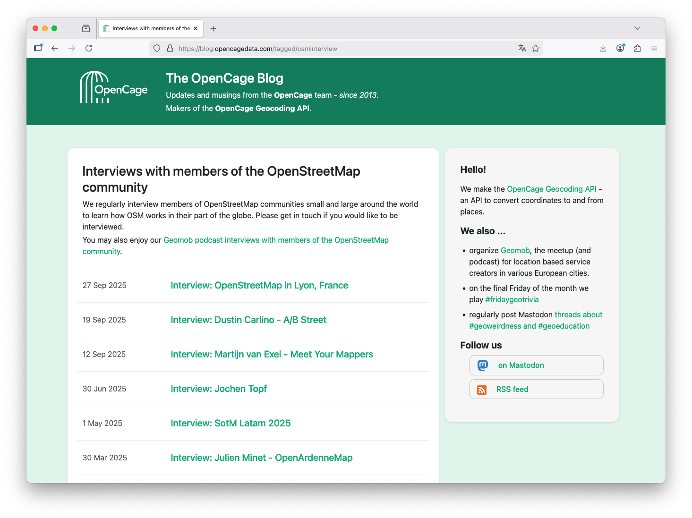Show site security padlock info

[x=170, y=48]
